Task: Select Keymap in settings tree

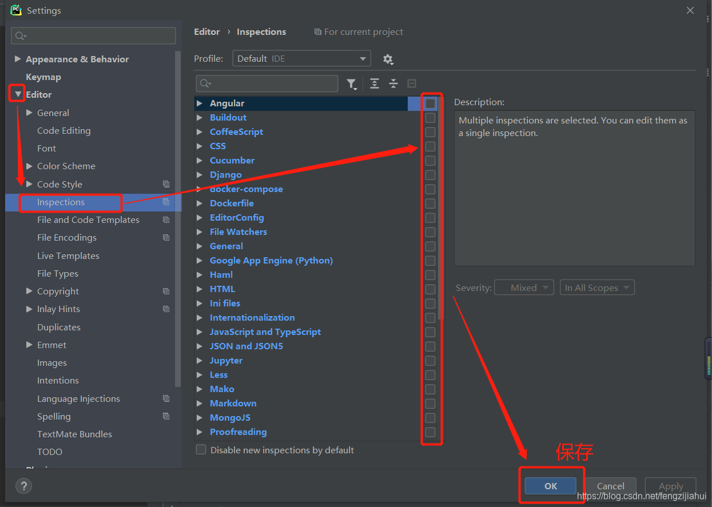Action: pyautogui.click(x=43, y=77)
